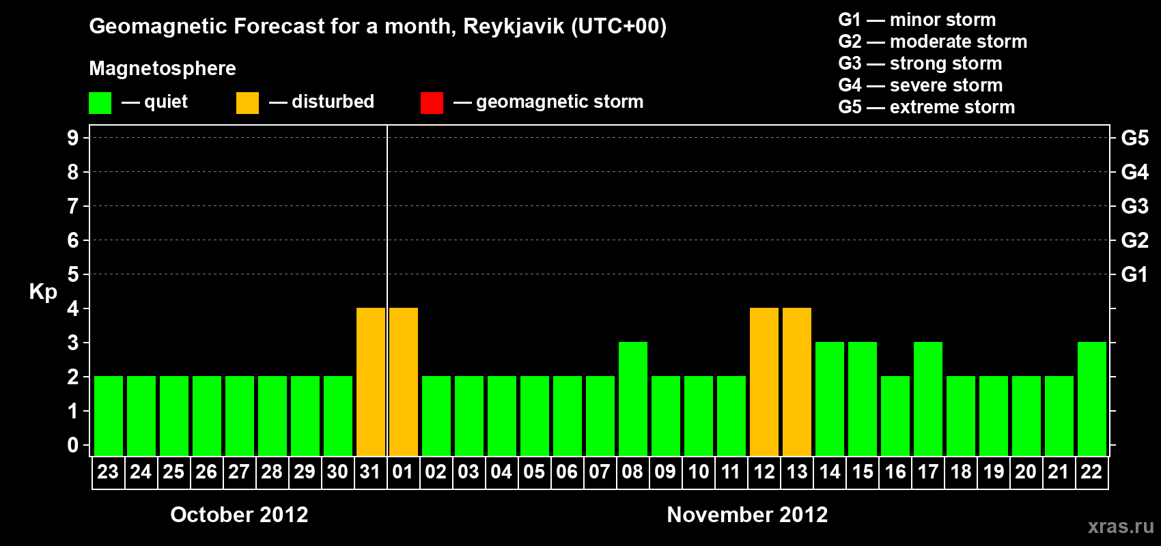Click the green bar for November 20

pyautogui.click(x=1026, y=416)
